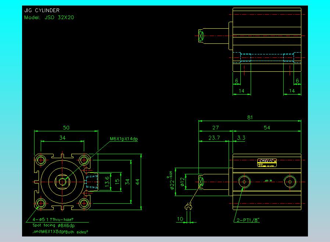Click the JIG CYLINDER title text

pyautogui.click(x=42, y=10)
